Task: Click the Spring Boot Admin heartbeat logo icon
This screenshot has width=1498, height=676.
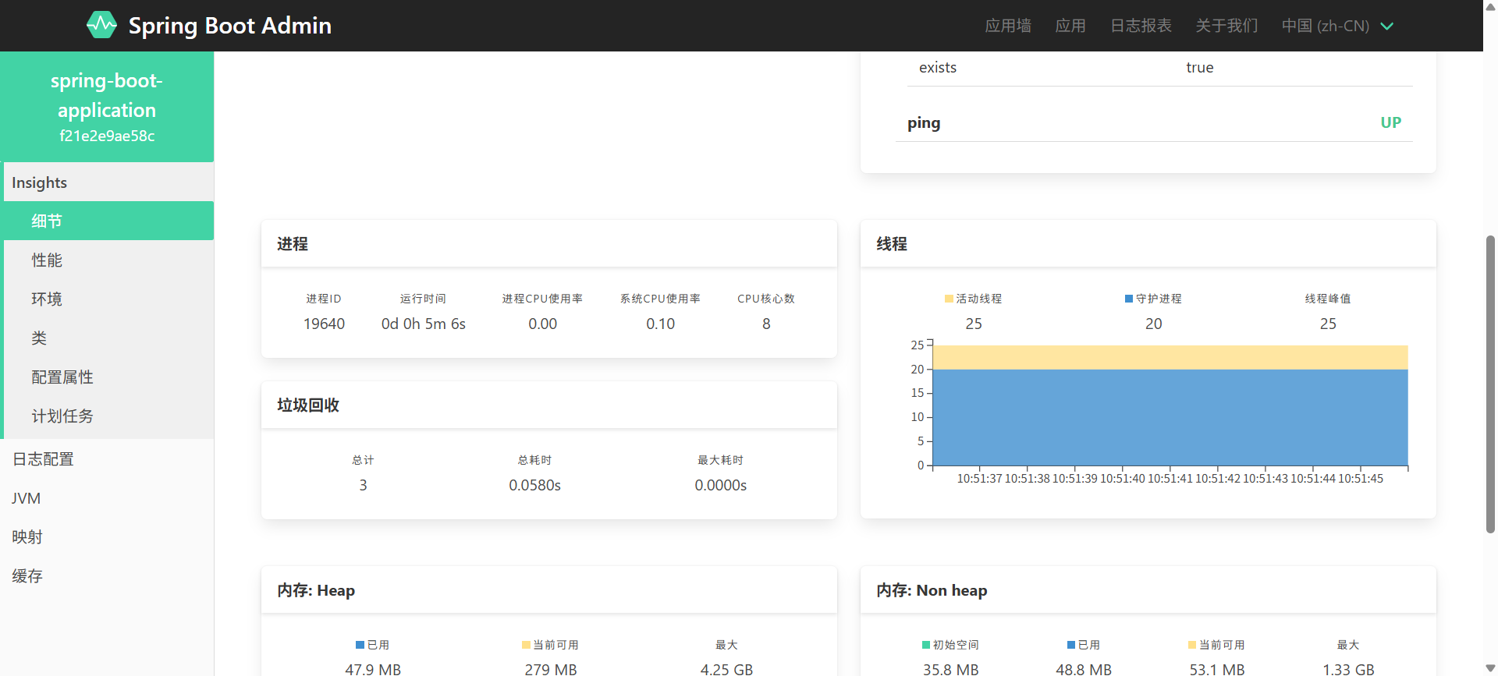Action: tap(101, 25)
